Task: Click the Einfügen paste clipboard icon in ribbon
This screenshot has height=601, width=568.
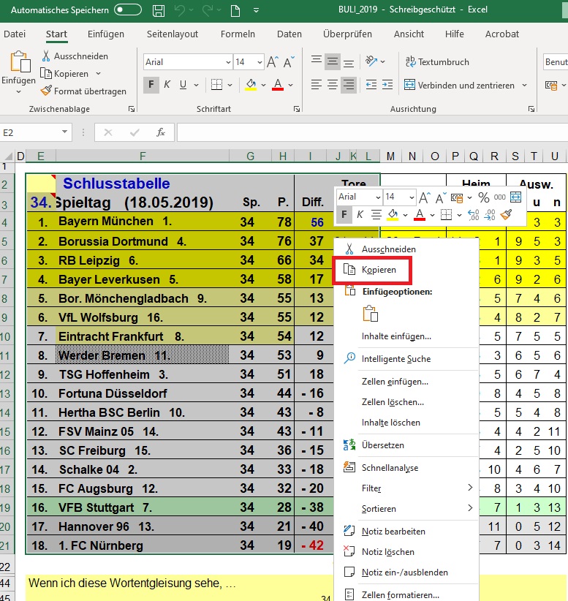Action: [20, 62]
